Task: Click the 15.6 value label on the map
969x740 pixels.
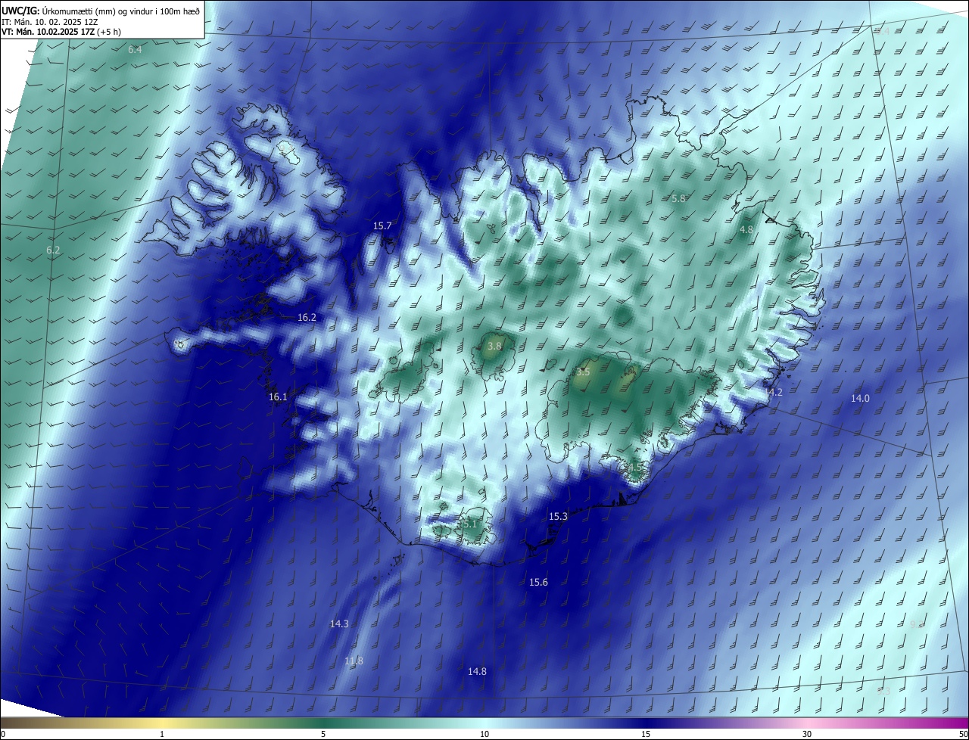Action: click(x=538, y=582)
